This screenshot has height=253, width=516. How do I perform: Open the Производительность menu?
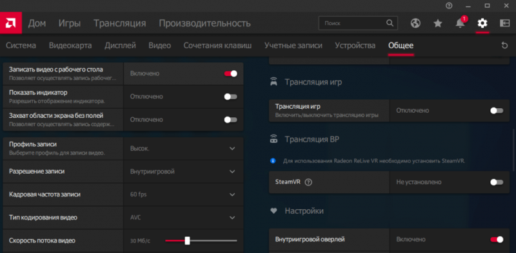pos(204,23)
